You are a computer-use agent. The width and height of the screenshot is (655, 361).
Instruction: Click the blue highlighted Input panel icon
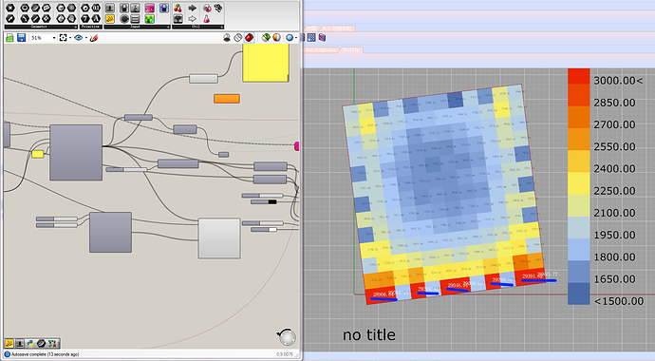163,8
